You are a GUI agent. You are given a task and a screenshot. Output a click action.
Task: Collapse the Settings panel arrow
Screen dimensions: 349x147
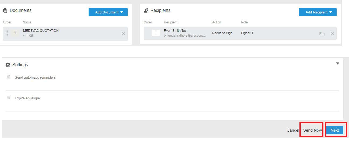tap(338, 64)
